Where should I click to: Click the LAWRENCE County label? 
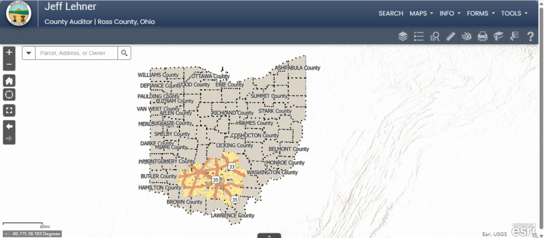[233, 216]
